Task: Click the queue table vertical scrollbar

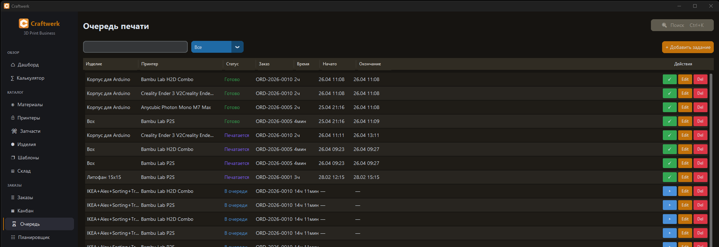Action: click(711, 140)
